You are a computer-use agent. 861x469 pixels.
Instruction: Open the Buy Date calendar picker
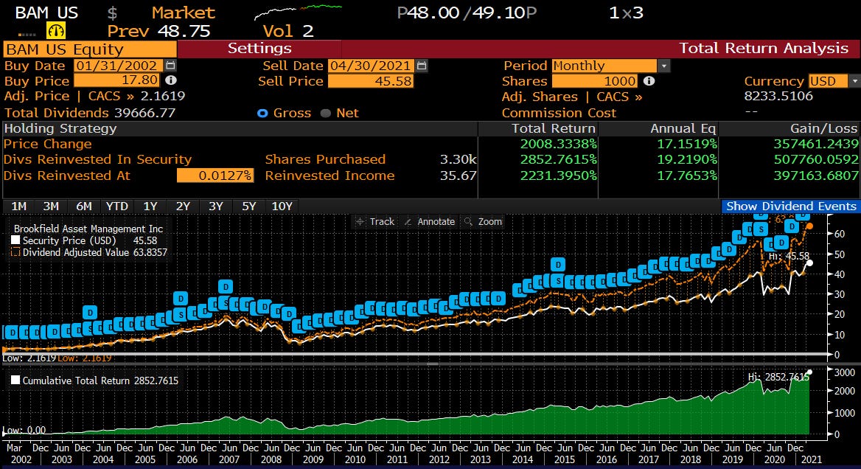pos(171,66)
